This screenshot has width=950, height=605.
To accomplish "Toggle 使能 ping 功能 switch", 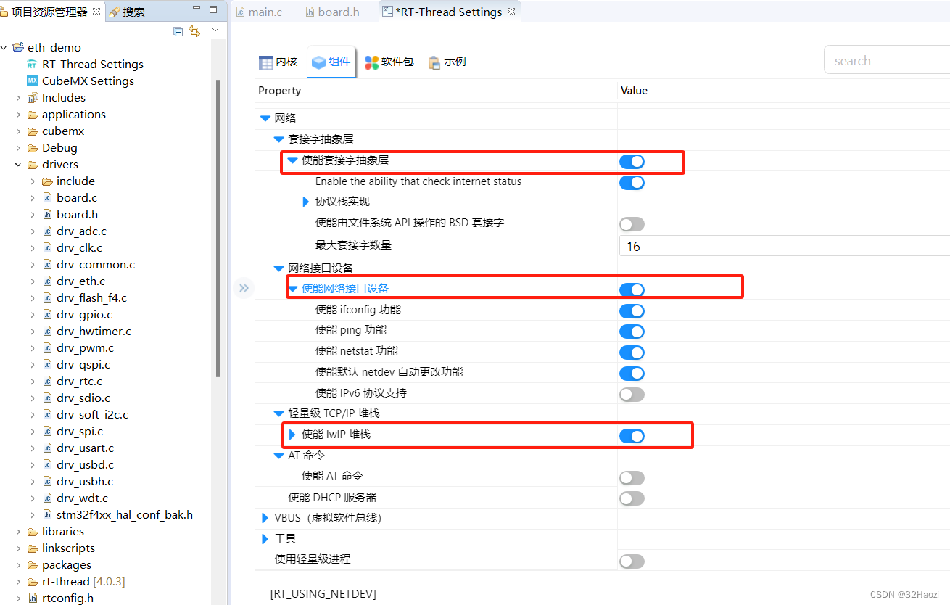I will pyautogui.click(x=632, y=332).
